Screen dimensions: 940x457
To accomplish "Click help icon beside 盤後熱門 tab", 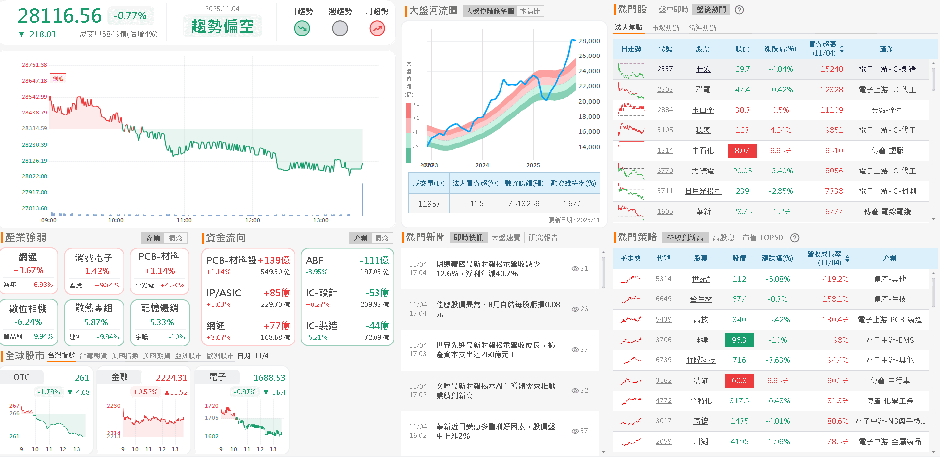I will click(x=739, y=10).
